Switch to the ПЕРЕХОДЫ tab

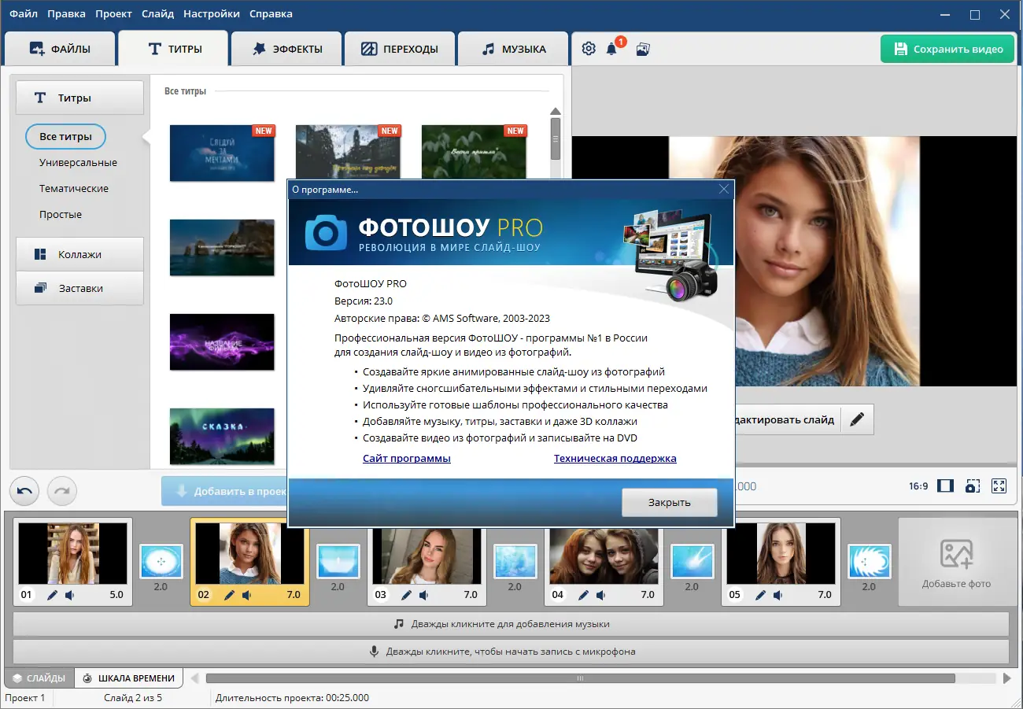click(400, 49)
